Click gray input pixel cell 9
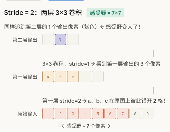Screen dimensions: 170x132 coord(148,113)
